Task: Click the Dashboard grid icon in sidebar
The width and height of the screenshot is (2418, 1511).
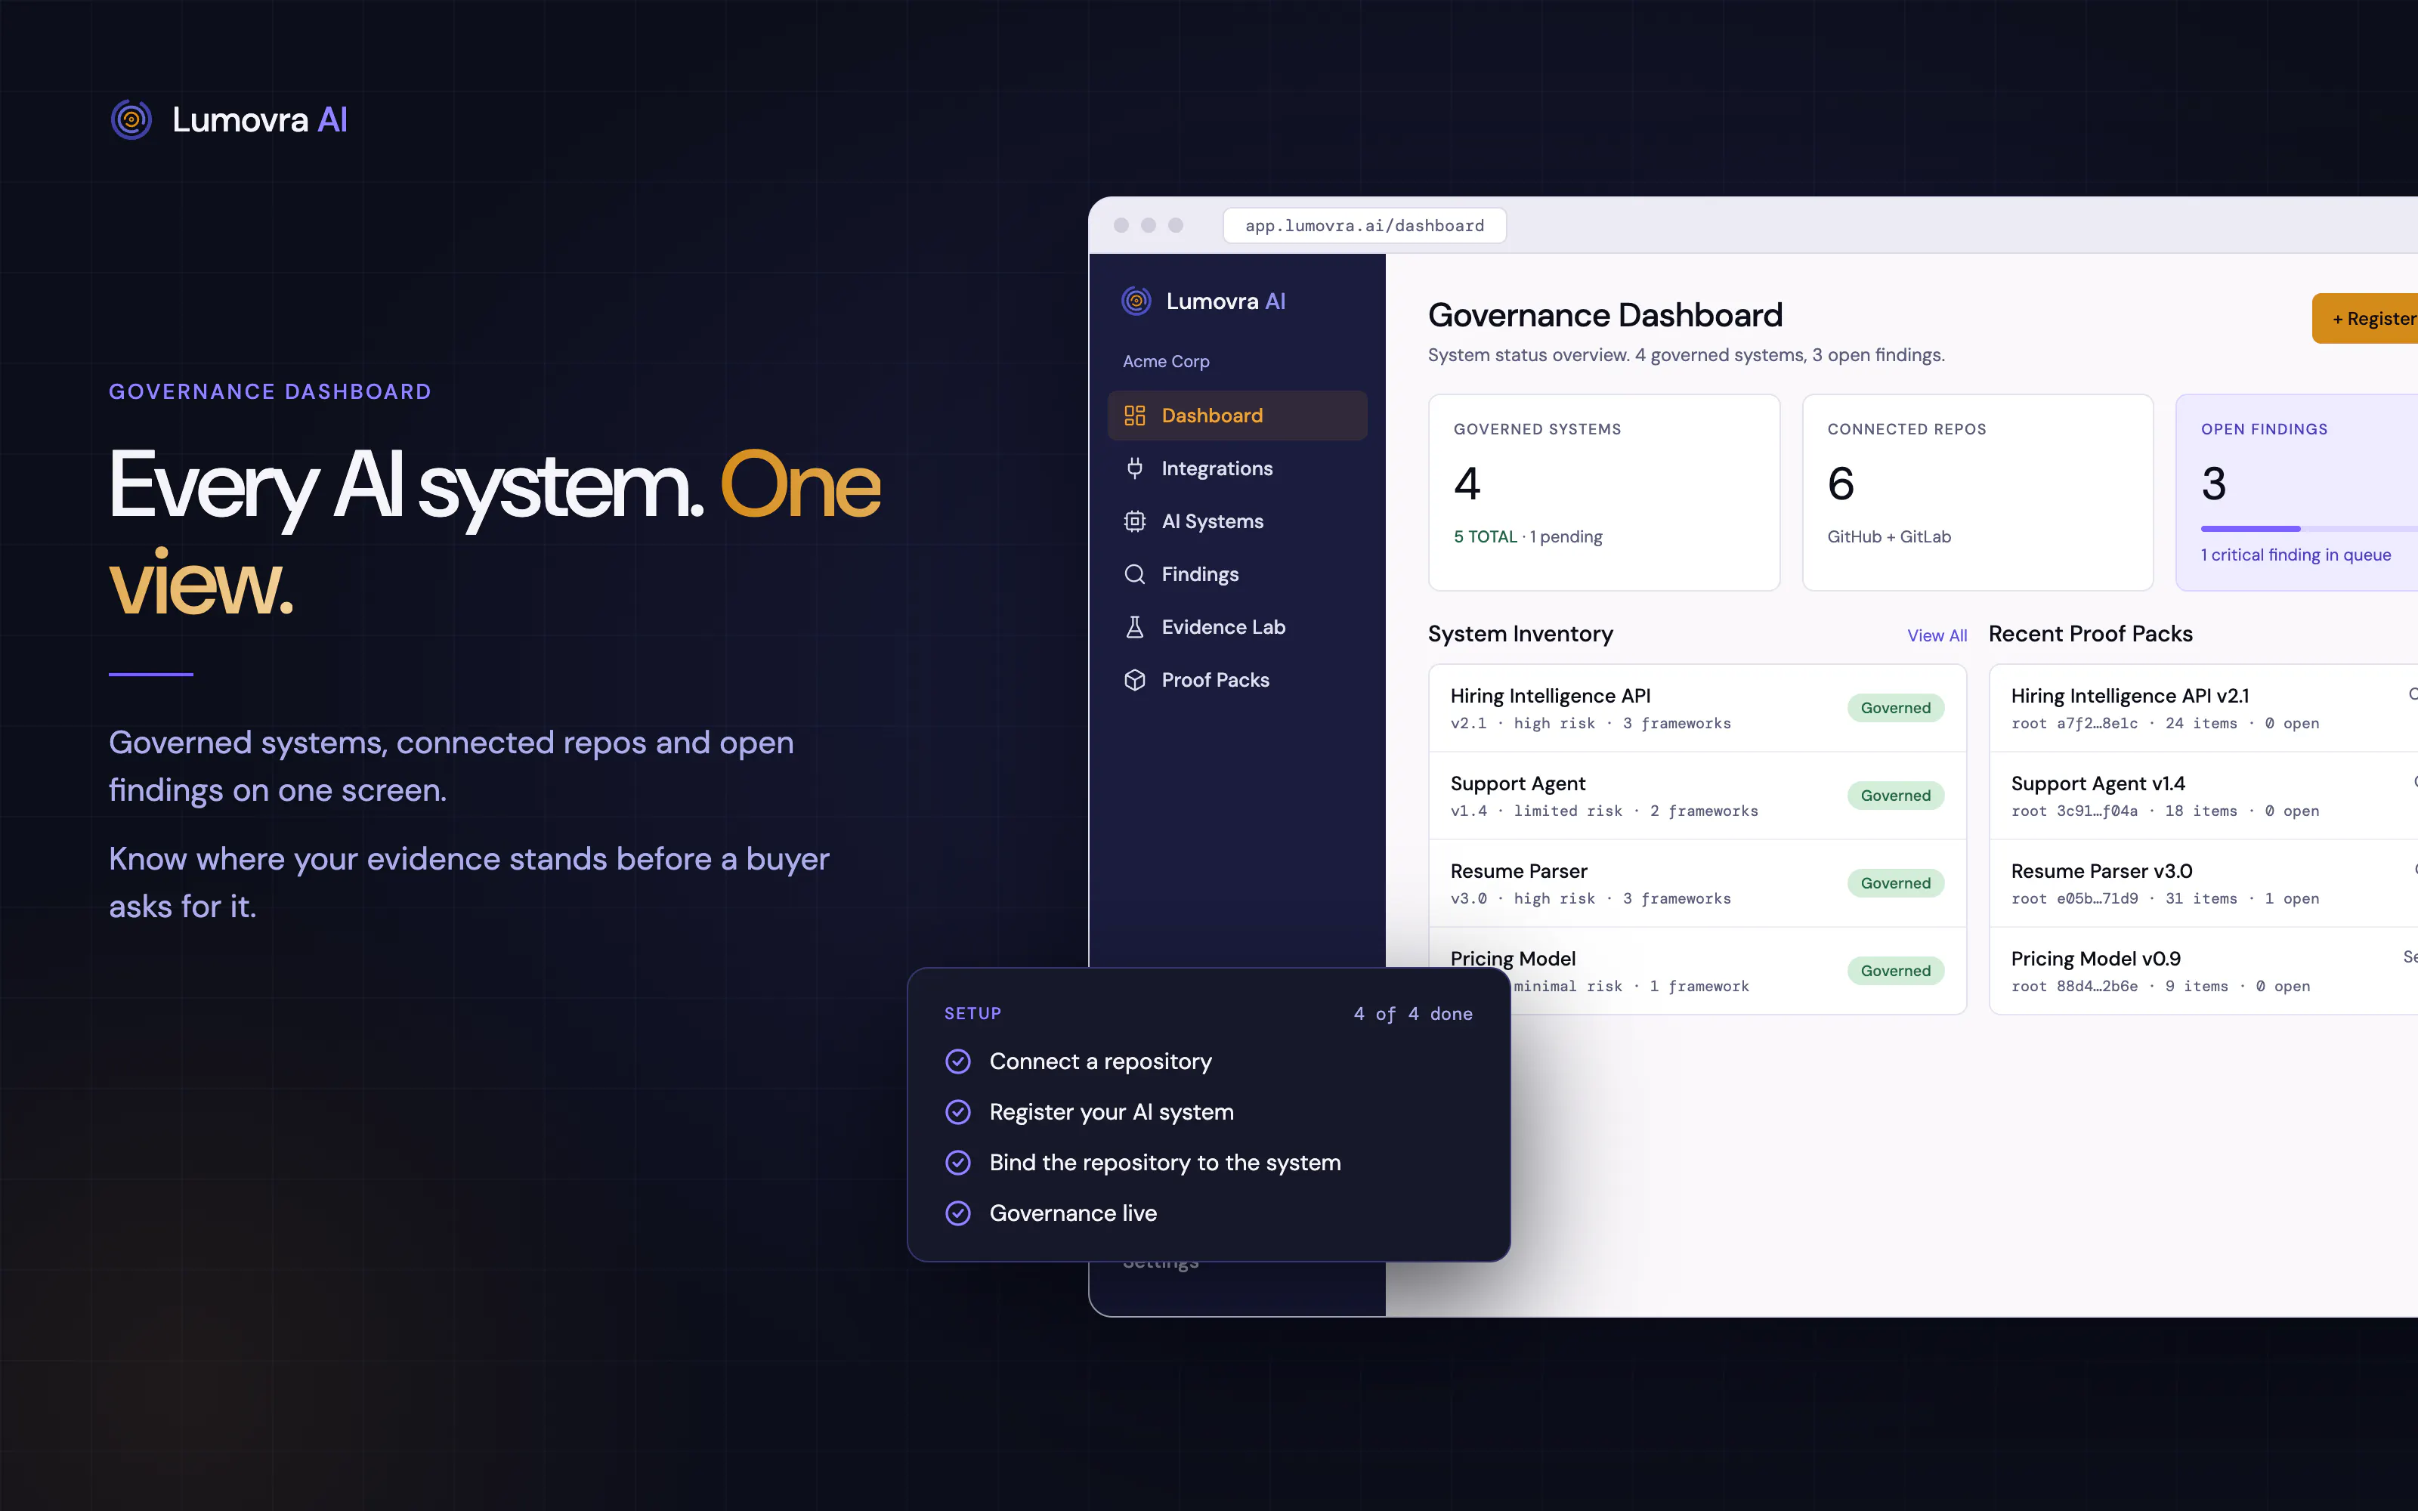Action: pos(1134,416)
